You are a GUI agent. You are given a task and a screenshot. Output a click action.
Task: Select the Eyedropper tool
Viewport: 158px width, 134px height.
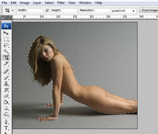(x=6, y=64)
